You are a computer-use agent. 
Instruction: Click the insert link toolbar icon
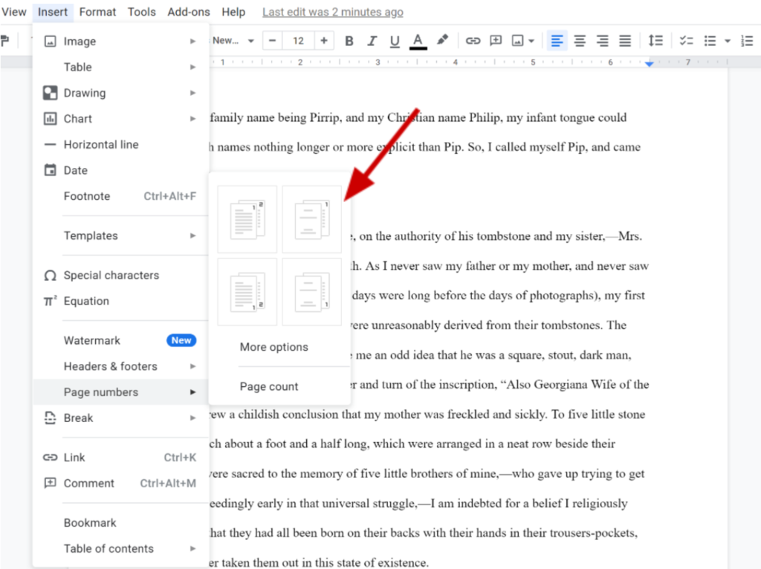pos(473,41)
